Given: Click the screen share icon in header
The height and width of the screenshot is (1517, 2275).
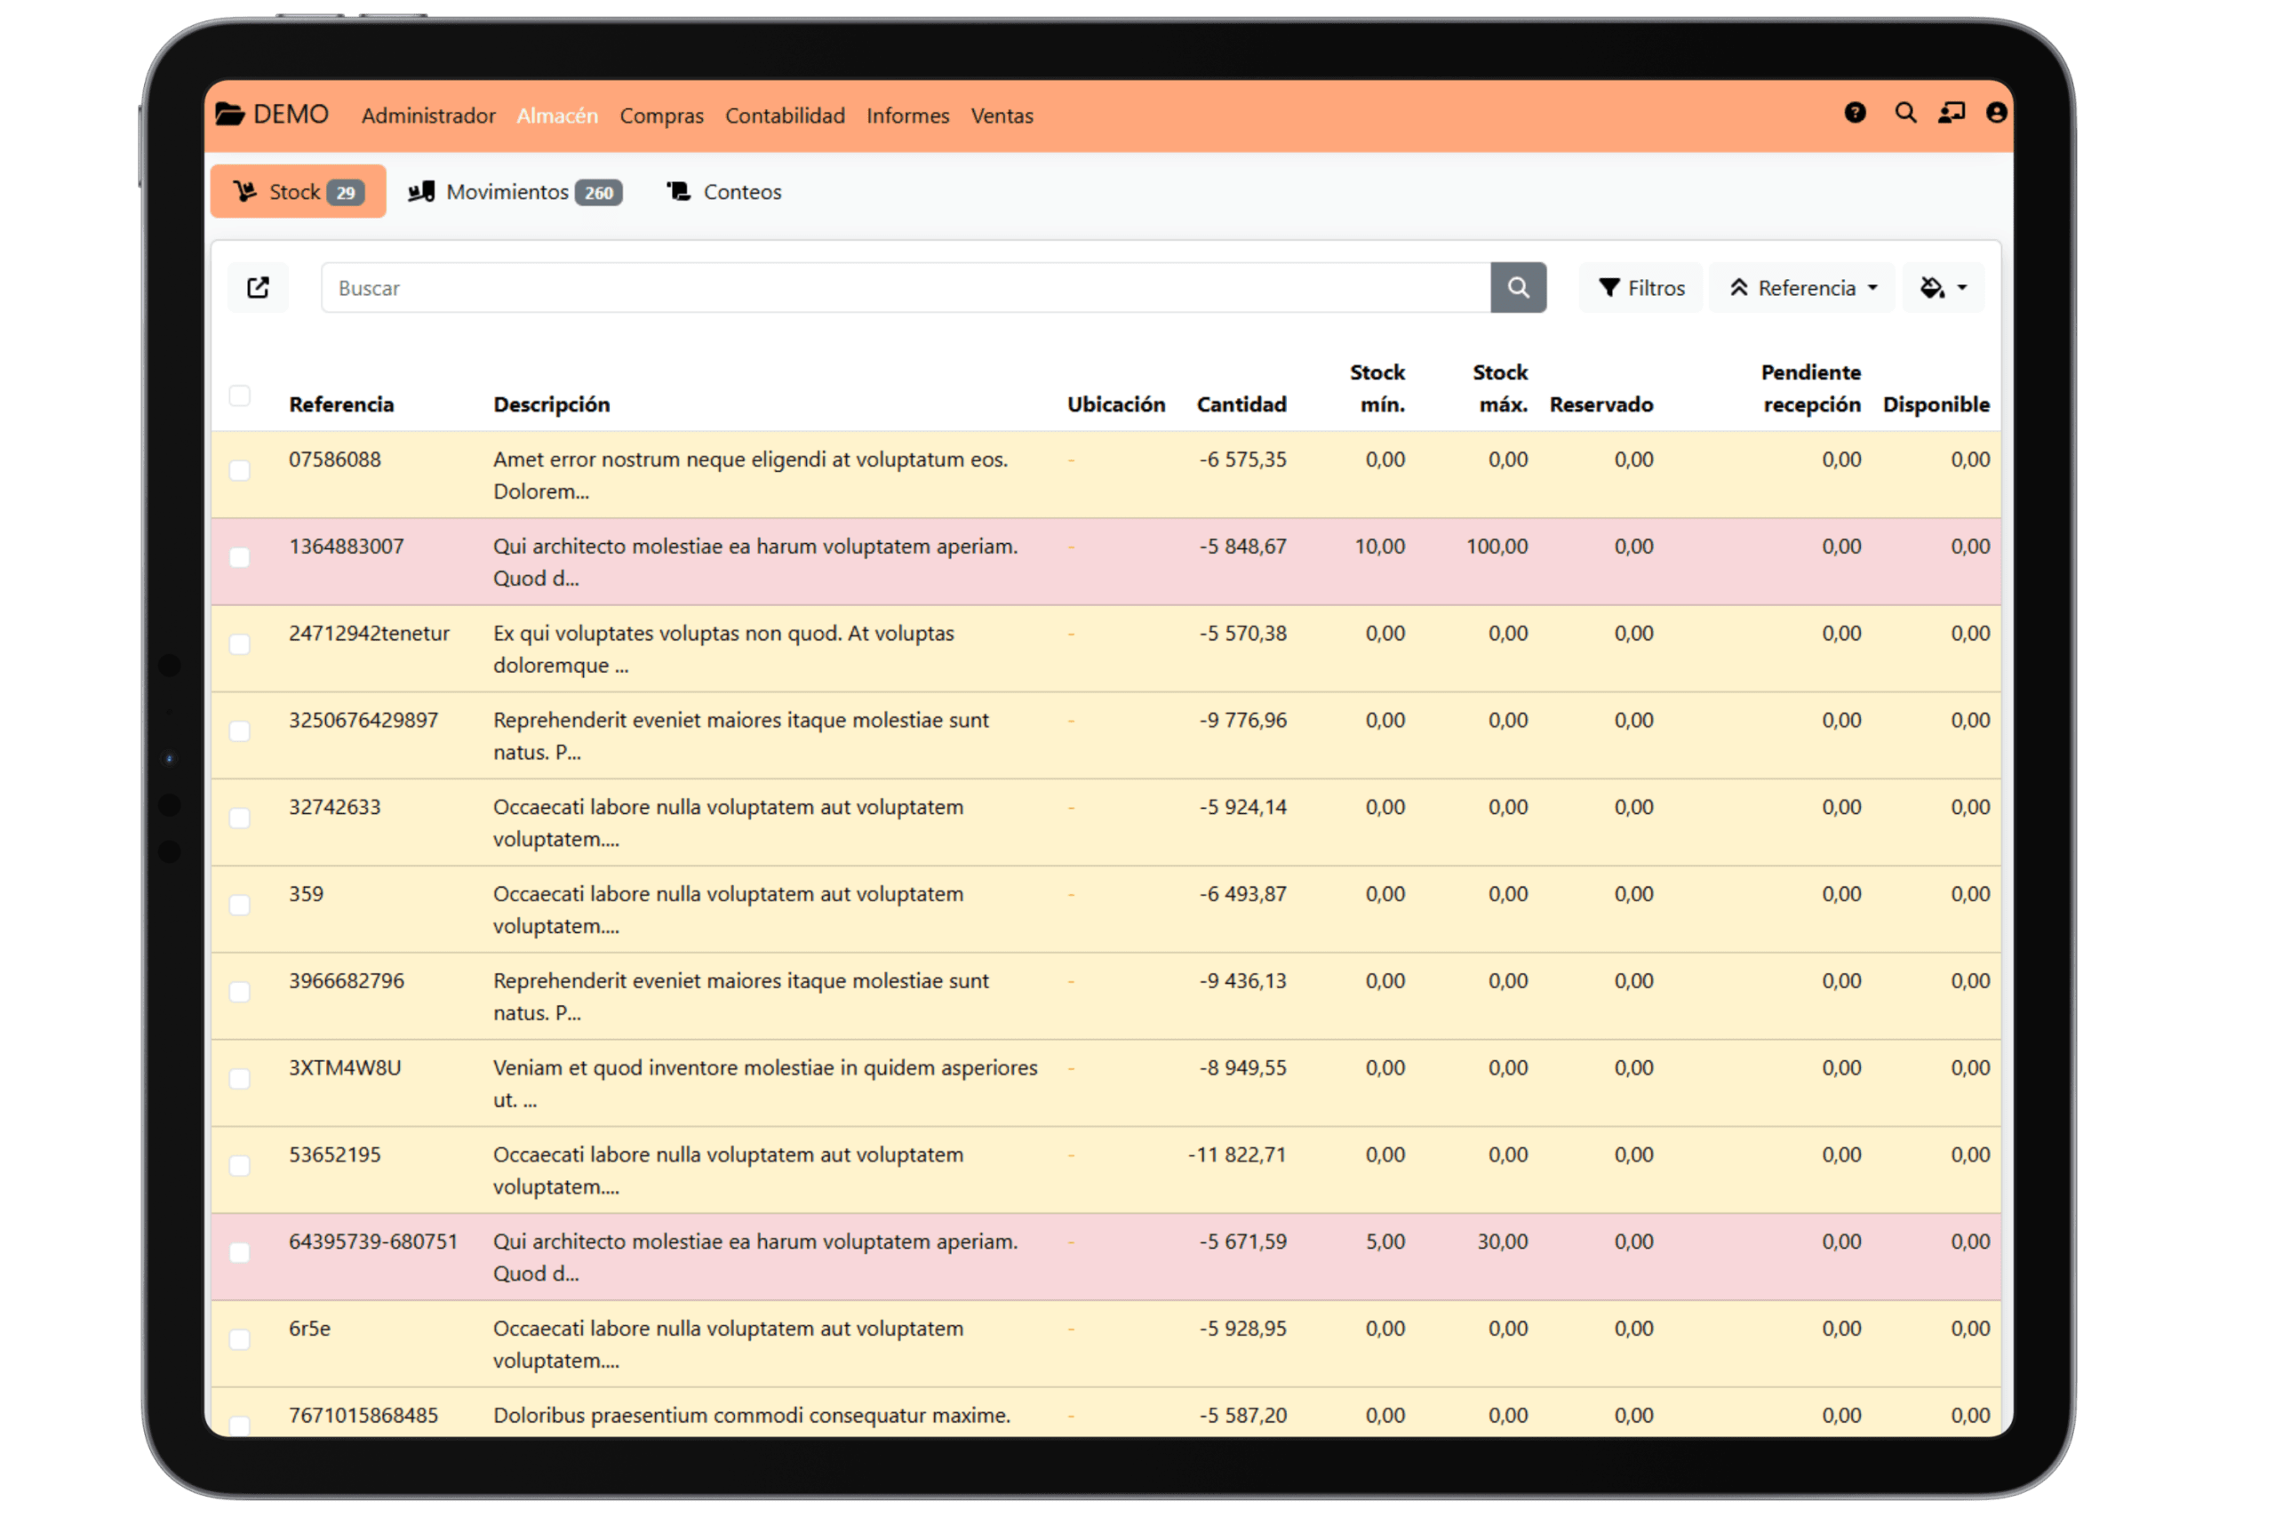Looking at the screenshot, I should click(x=1951, y=113).
